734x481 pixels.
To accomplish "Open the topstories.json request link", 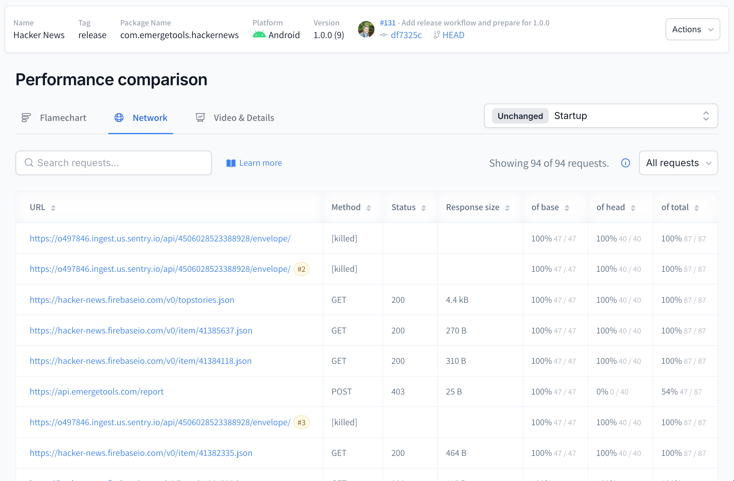I will 132,300.
